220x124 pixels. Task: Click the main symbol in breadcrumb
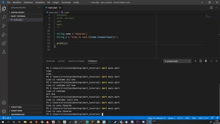pos(67,12)
